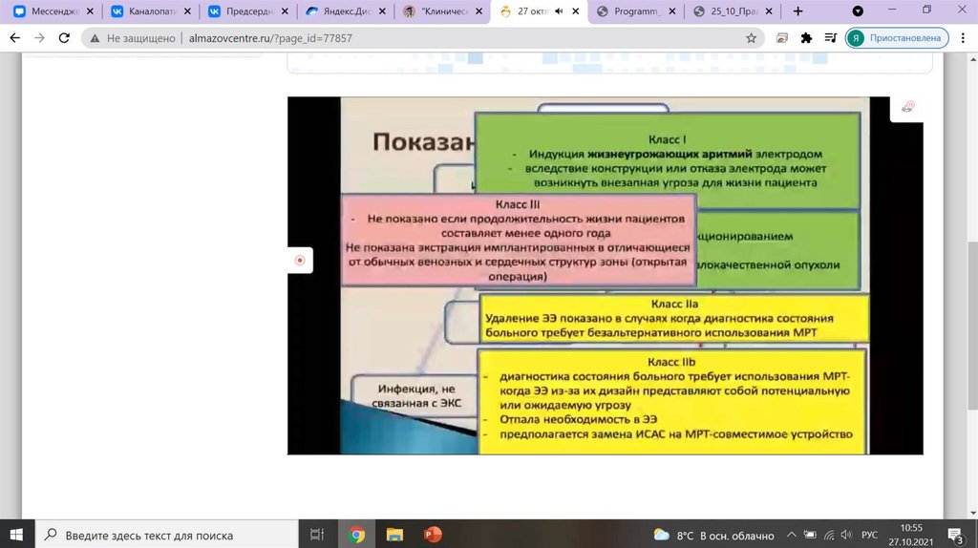Switch to the Мессенджер tab
The width and height of the screenshot is (978, 548).
click(x=47, y=11)
